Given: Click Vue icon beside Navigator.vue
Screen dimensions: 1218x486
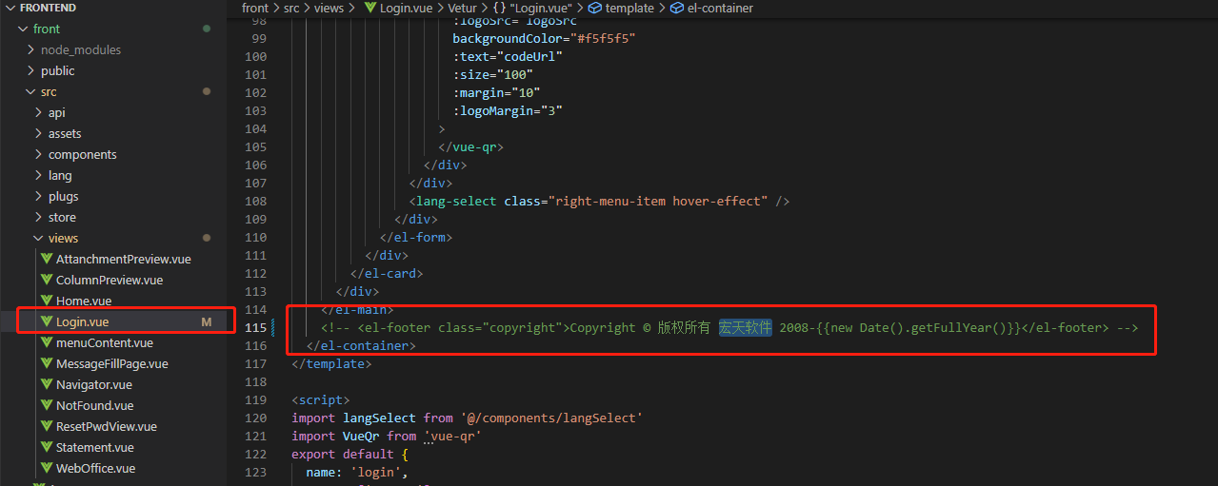Looking at the screenshot, I should [46, 384].
